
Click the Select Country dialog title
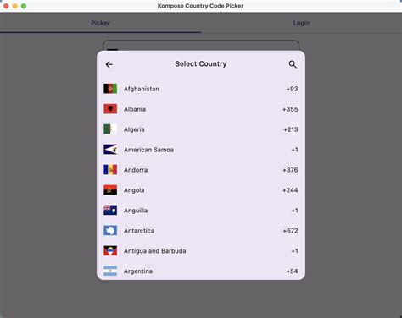[x=201, y=64]
